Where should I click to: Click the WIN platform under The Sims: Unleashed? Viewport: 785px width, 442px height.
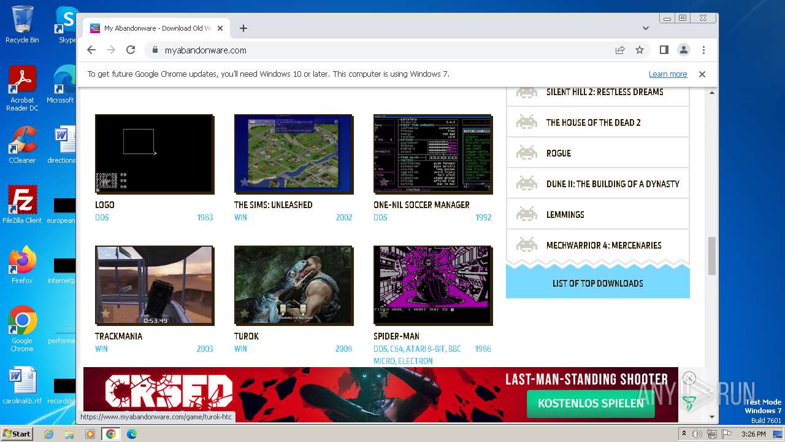coord(240,217)
